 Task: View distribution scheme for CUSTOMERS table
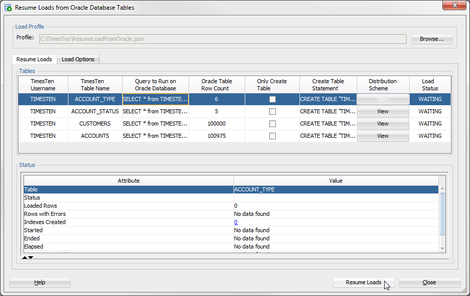[x=383, y=124]
